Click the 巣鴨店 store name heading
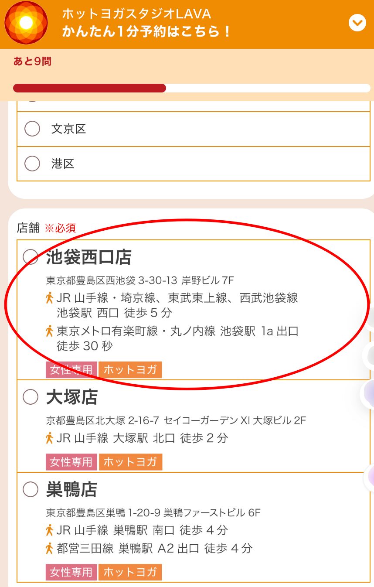The height and width of the screenshot is (587, 374). (x=71, y=489)
